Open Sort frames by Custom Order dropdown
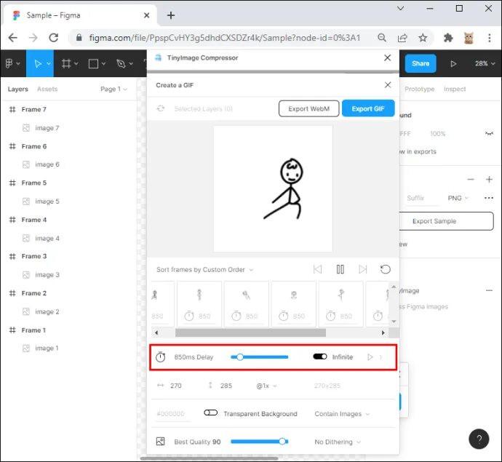This screenshot has height=462, width=502. pyautogui.click(x=204, y=270)
